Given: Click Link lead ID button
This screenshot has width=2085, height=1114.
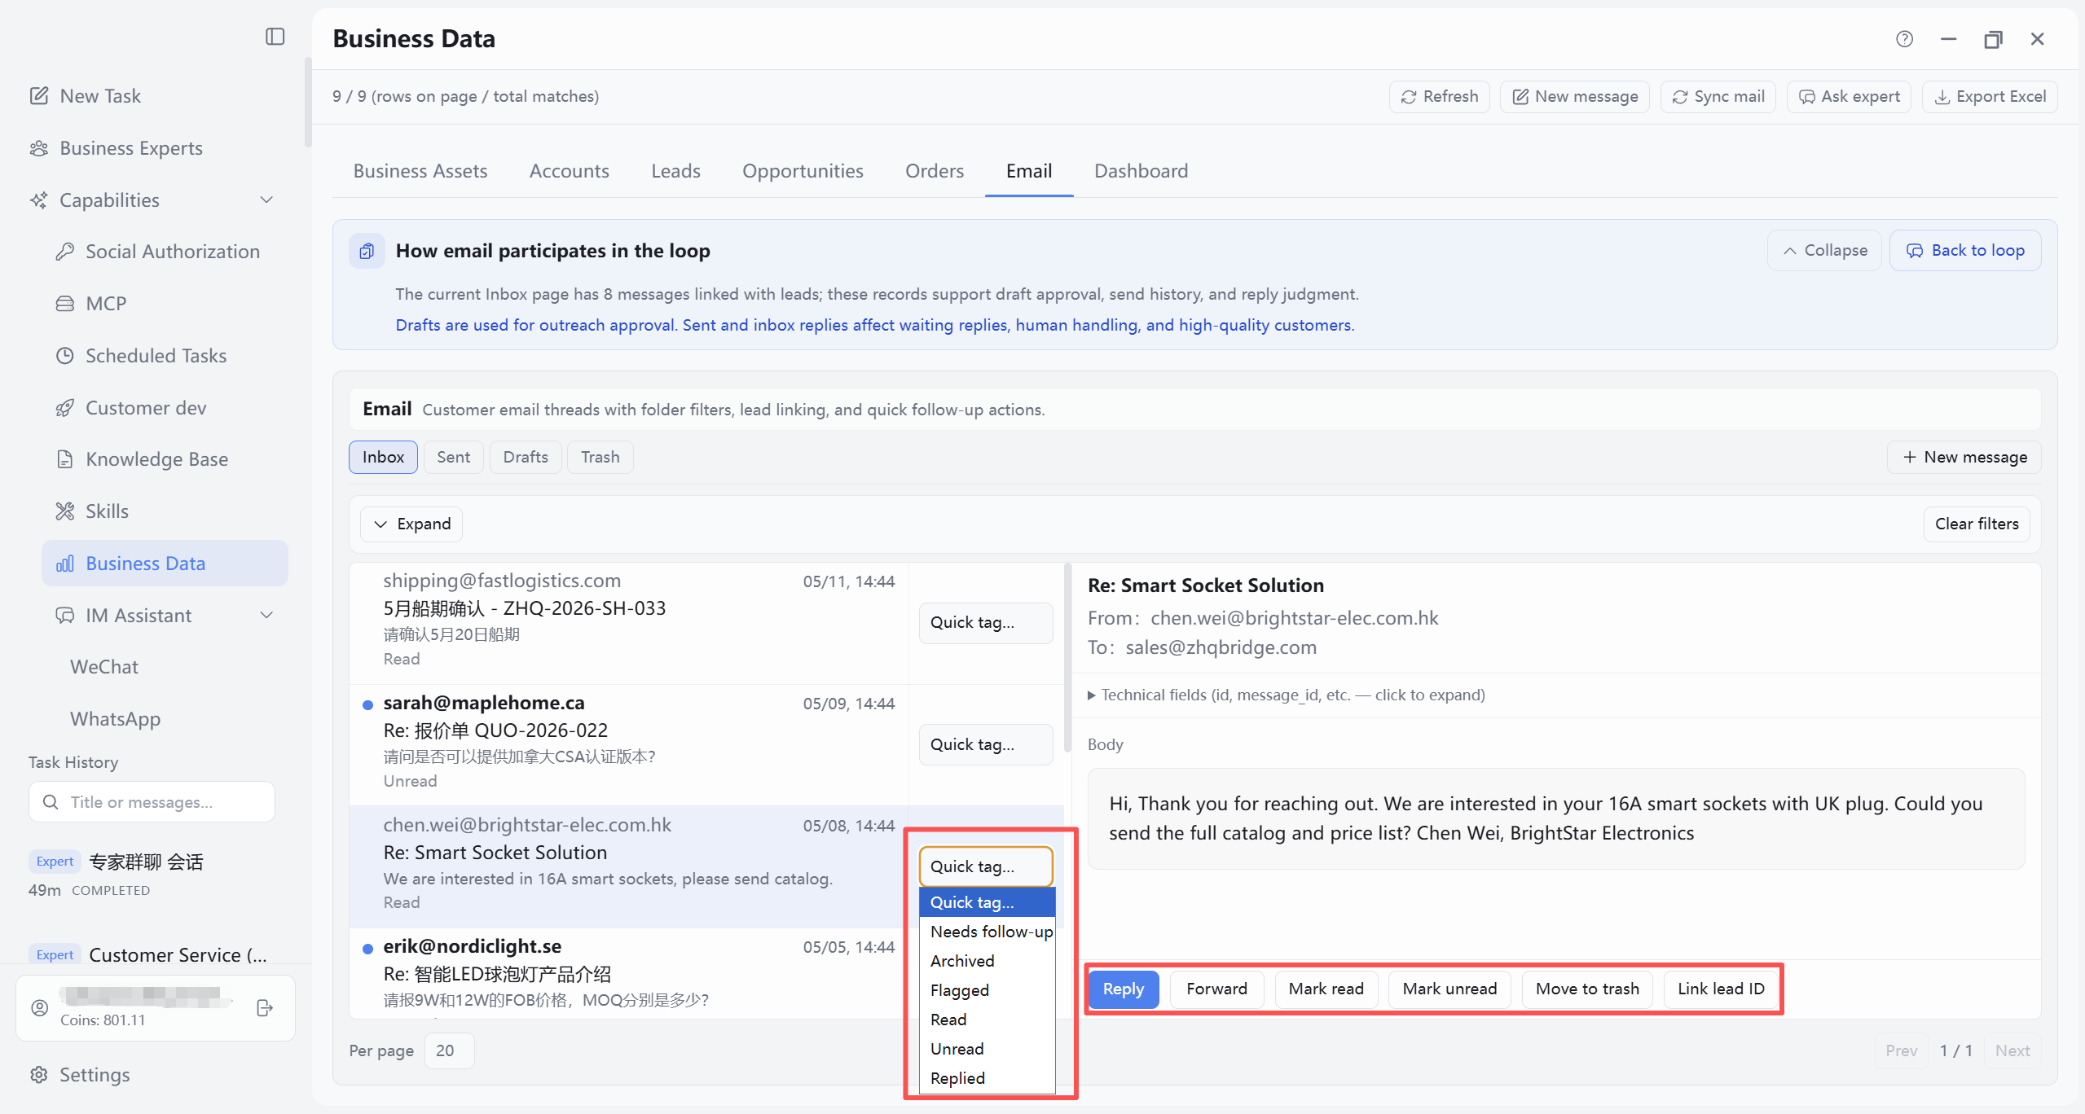Looking at the screenshot, I should [x=1721, y=989].
